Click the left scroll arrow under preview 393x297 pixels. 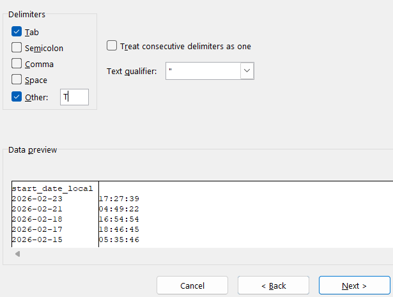point(17,254)
